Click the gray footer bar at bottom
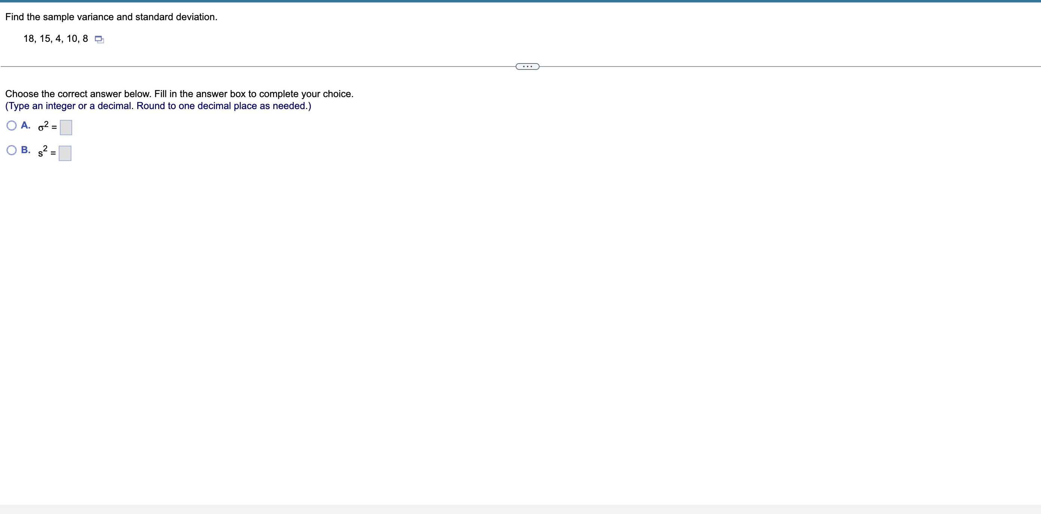 pyautogui.click(x=520, y=509)
